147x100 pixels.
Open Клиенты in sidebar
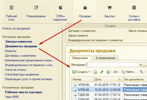pos(11,51)
